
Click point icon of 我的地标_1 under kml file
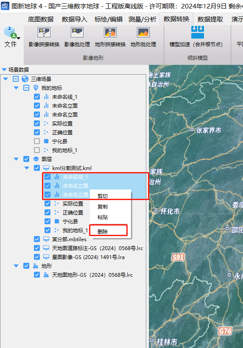(x=57, y=230)
